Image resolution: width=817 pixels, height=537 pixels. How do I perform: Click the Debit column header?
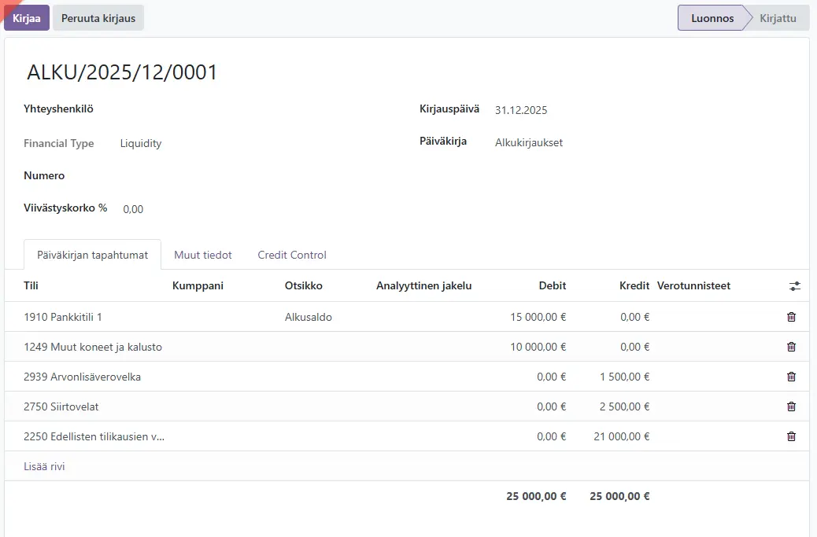[553, 285]
